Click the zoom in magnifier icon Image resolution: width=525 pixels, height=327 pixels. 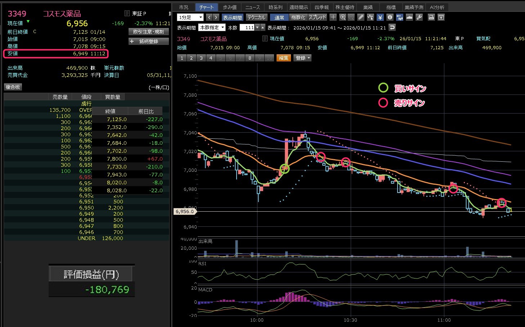[343, 17]
